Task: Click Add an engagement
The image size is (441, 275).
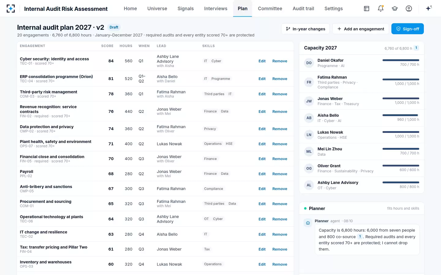Action: (x=360, y=29)
